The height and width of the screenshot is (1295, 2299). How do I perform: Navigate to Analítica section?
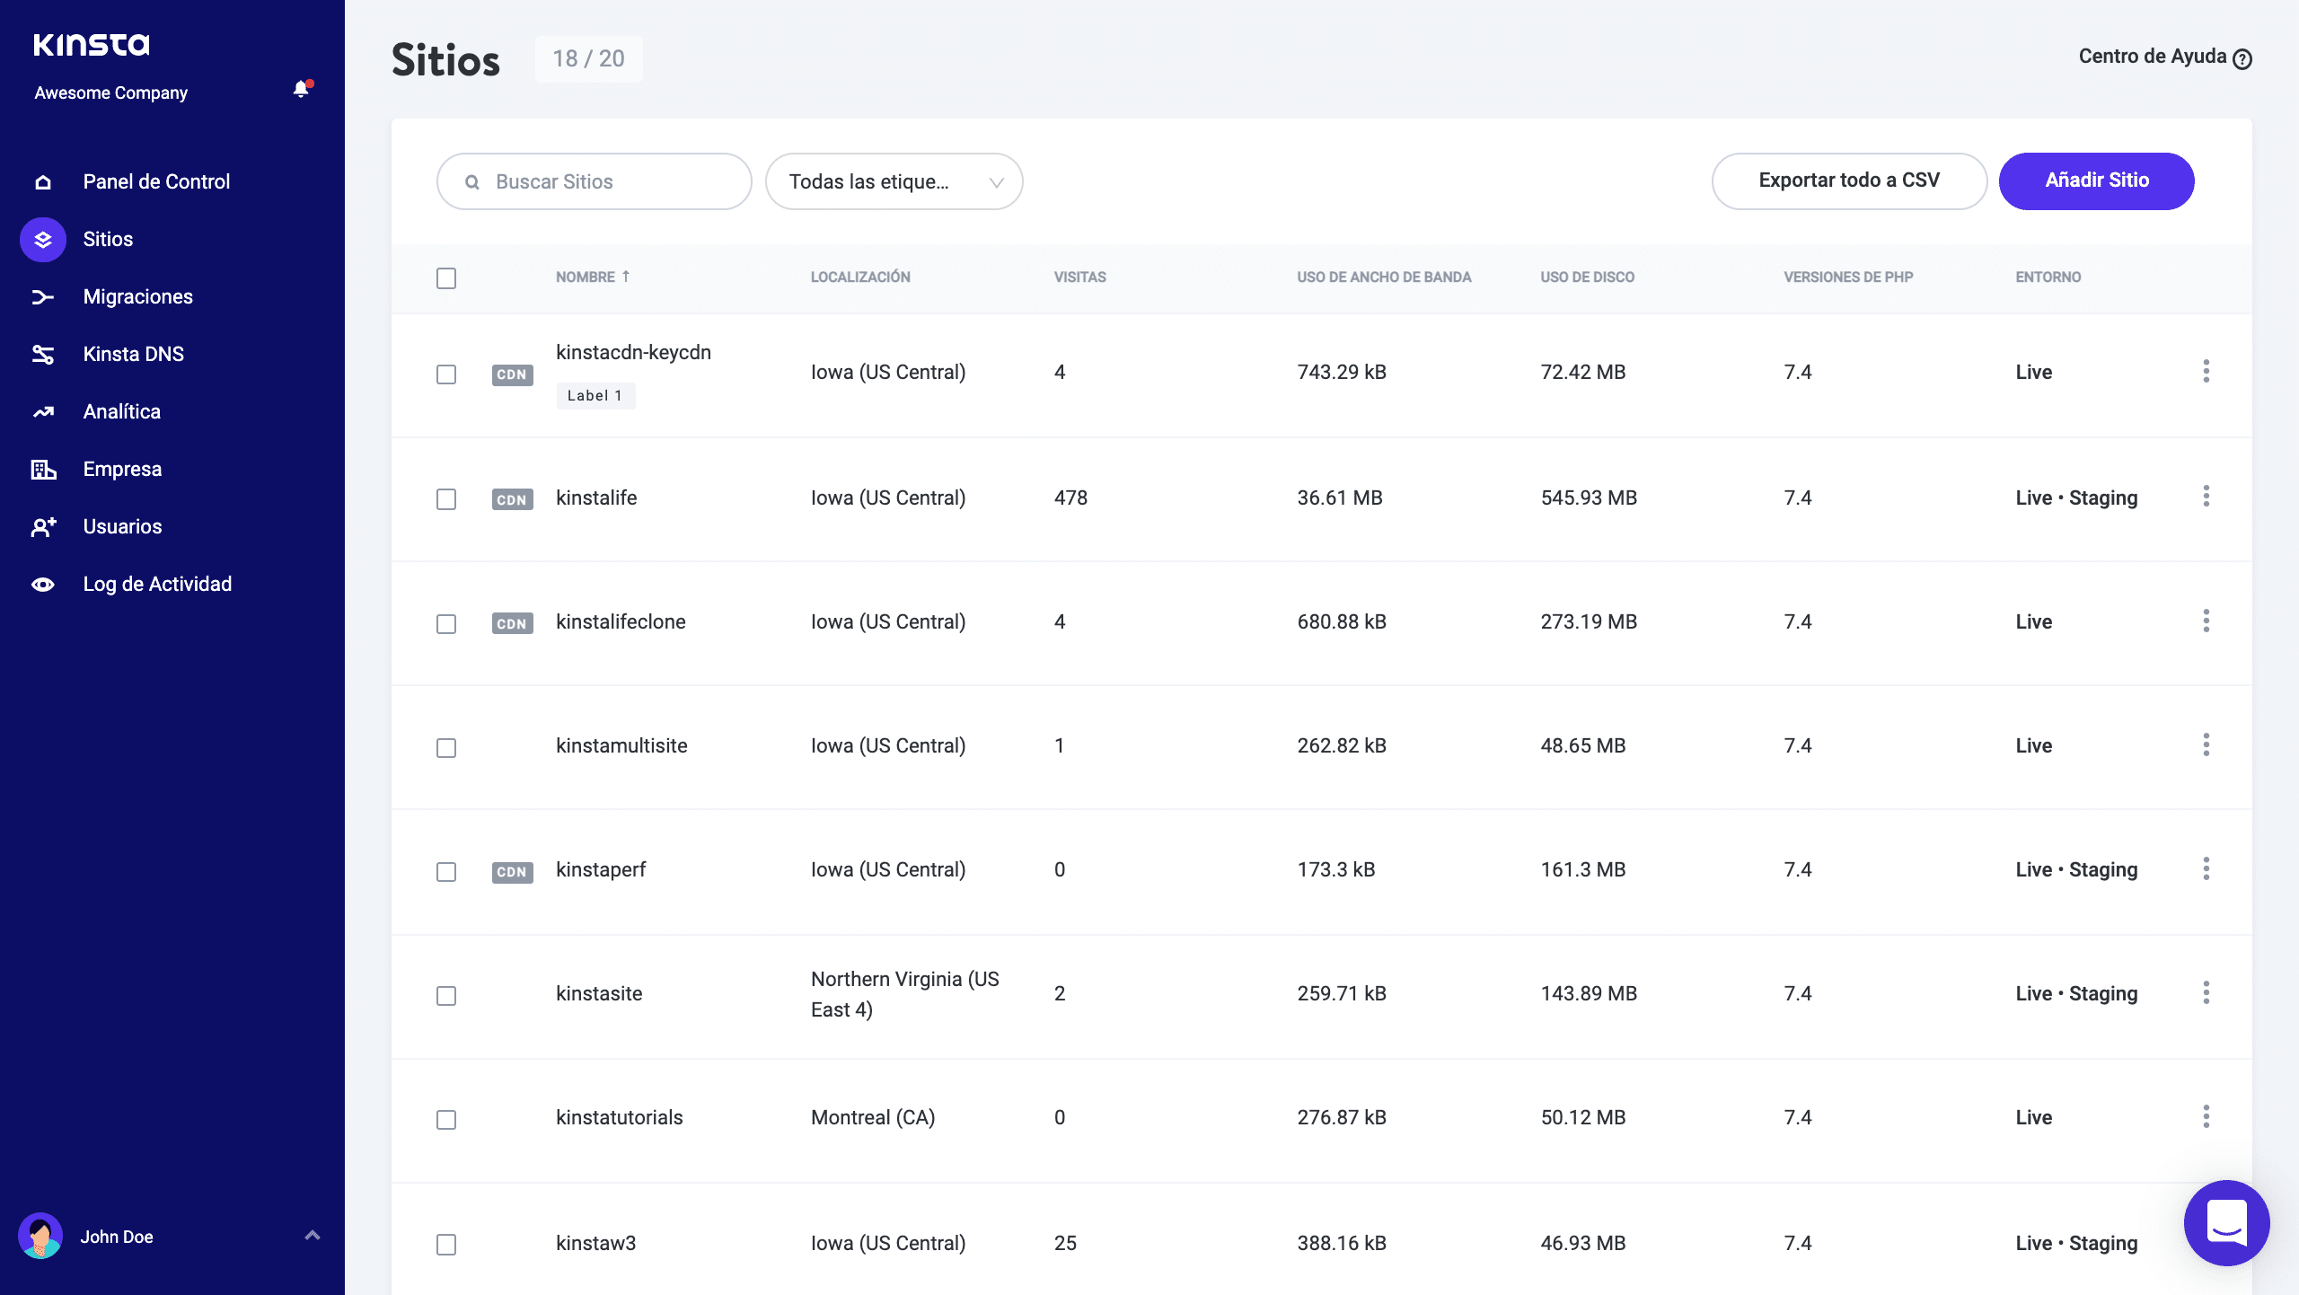pyautogui.click(x=120, y=410)
